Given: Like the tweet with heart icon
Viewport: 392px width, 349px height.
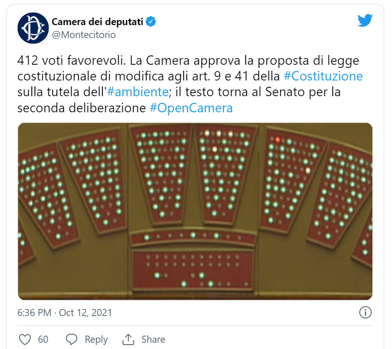Looking at the screenshot, I should 25,340.
